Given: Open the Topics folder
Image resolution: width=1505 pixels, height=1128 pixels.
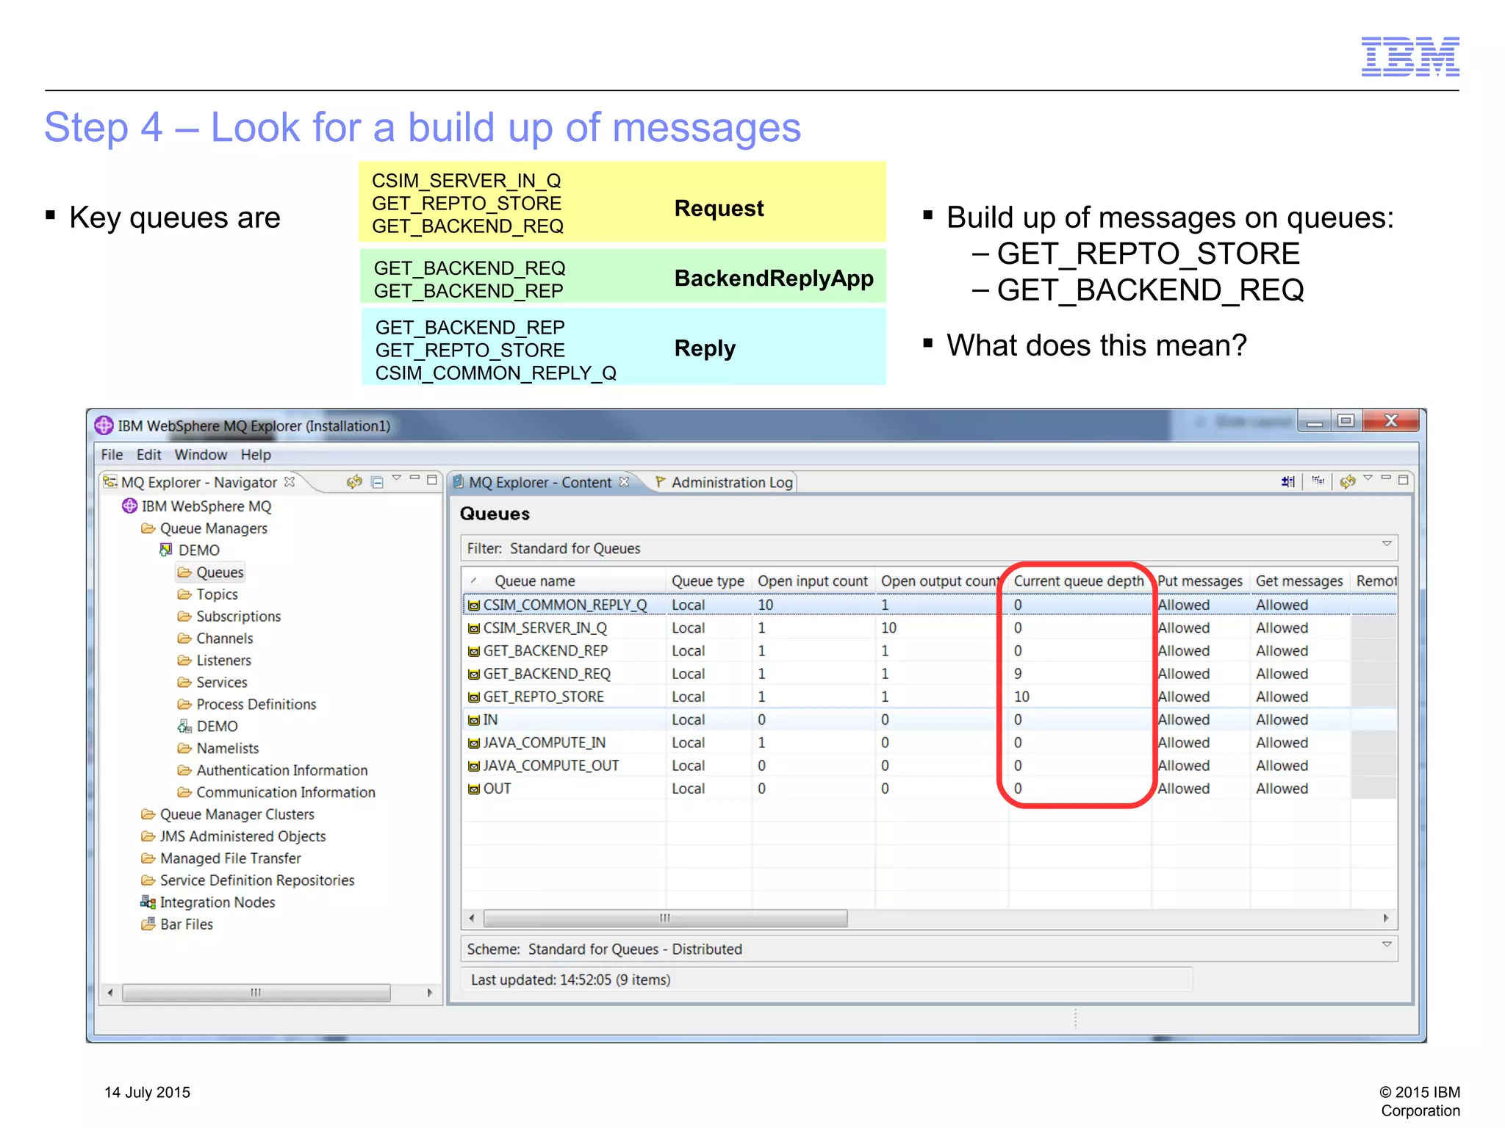Looking at the screenshot, I should [x=208, y=594].
